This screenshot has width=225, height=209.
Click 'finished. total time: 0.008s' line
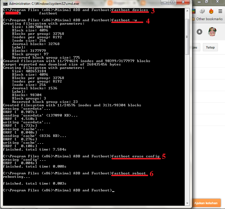35,166
